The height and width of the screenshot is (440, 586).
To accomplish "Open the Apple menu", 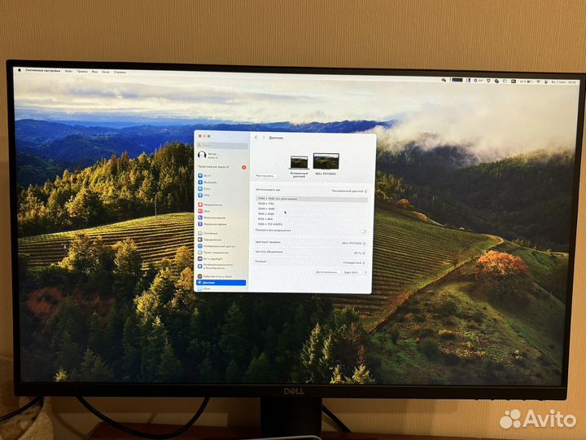I will (20, 70).
